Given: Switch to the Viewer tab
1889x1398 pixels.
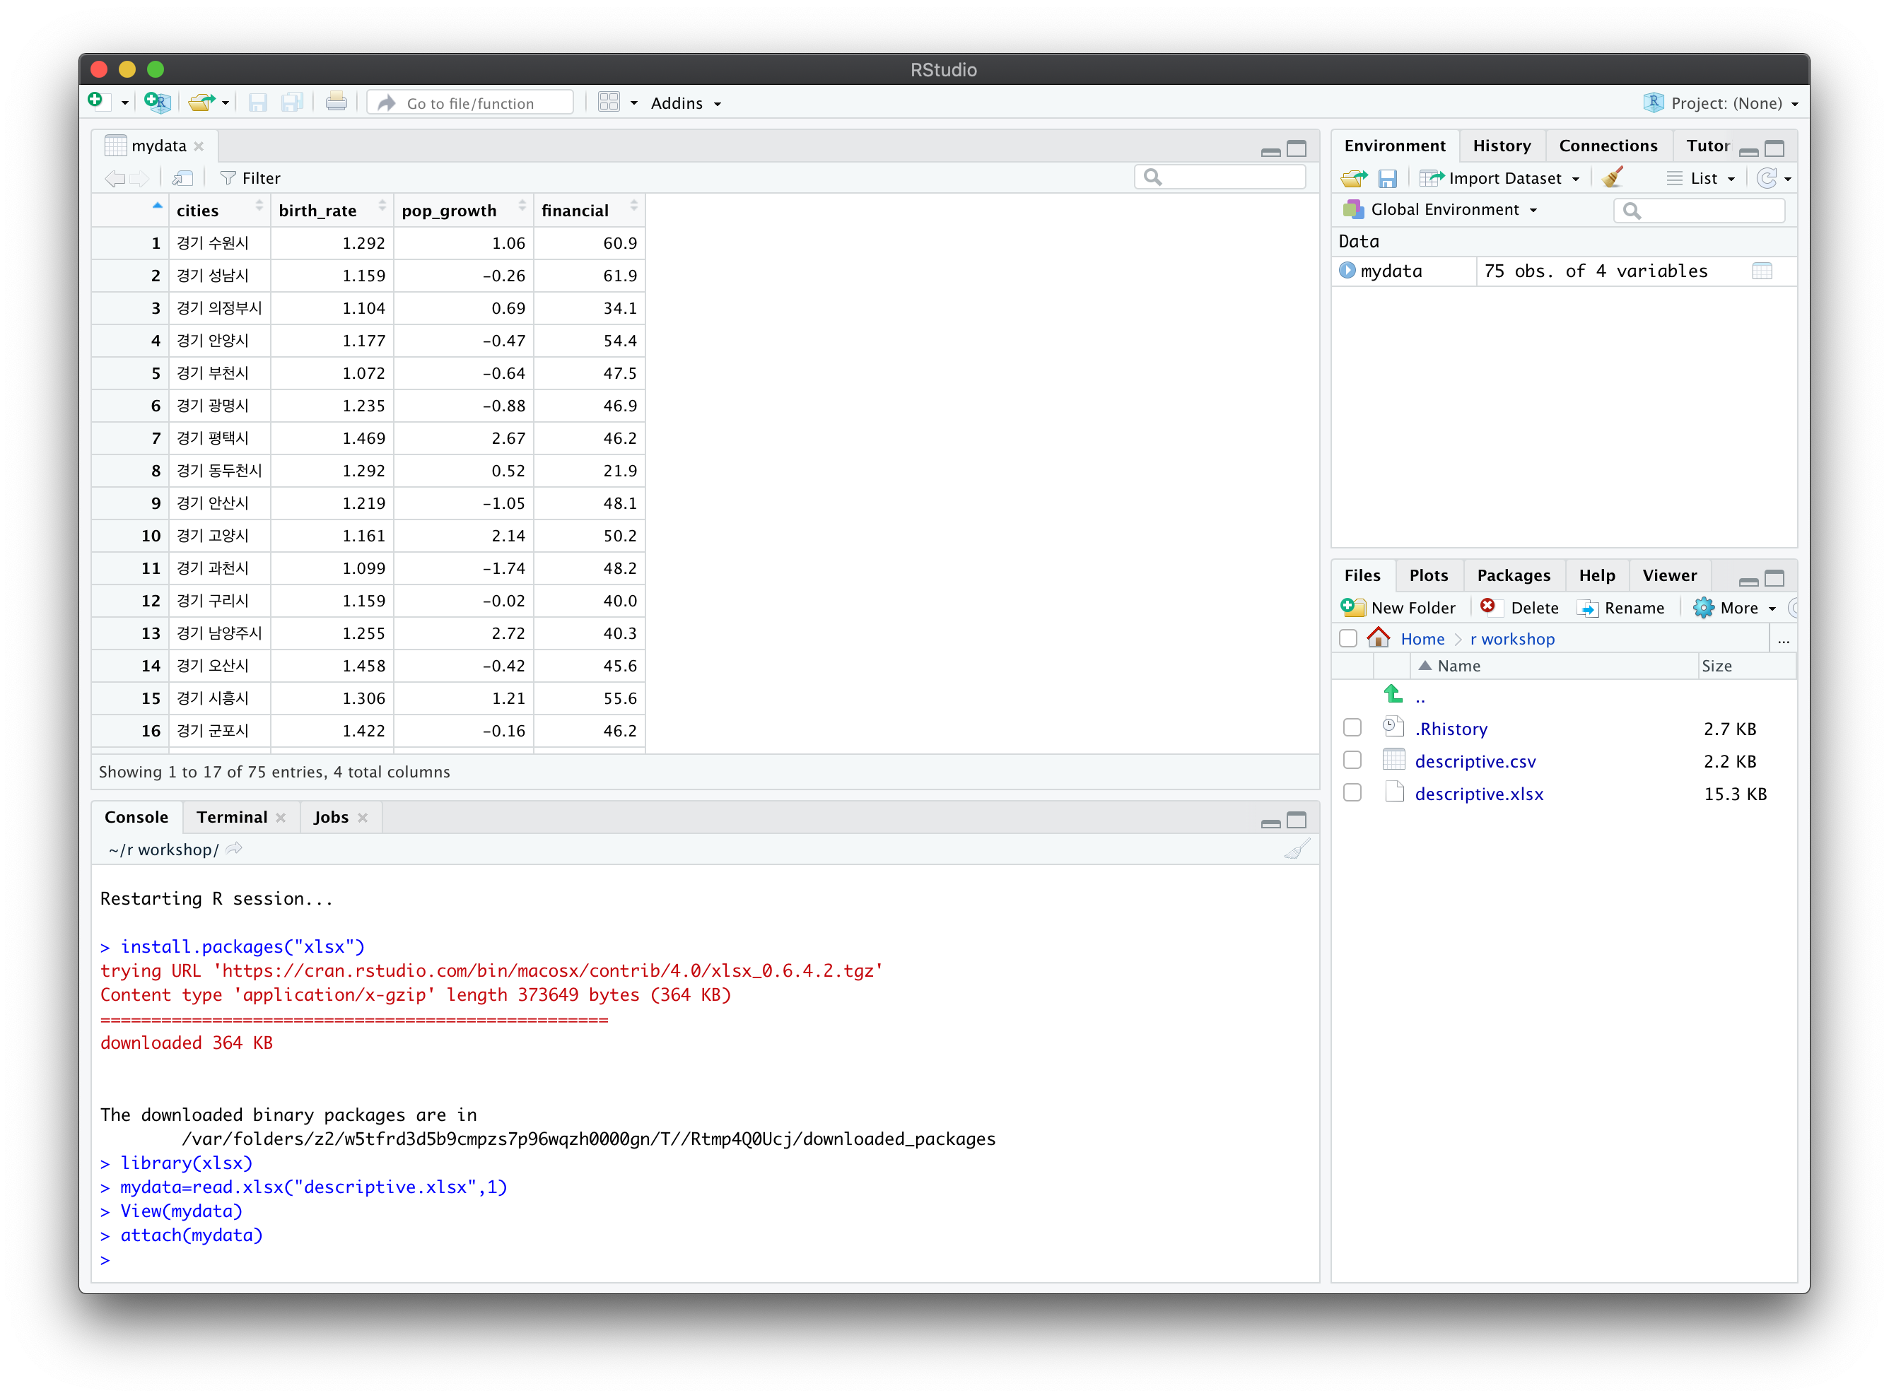Looking at the screenshot, I should click(x=1668, y=575).
